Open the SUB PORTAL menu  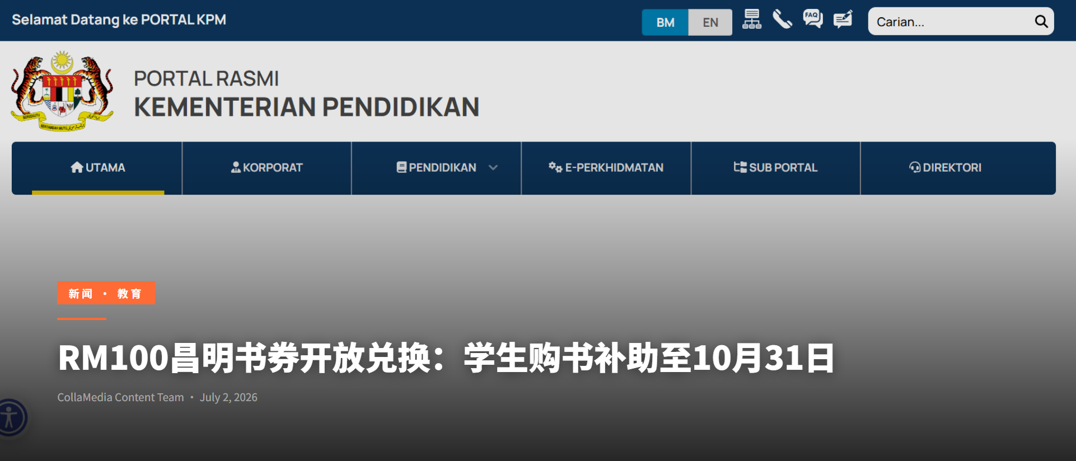click(x=776, y=168)
